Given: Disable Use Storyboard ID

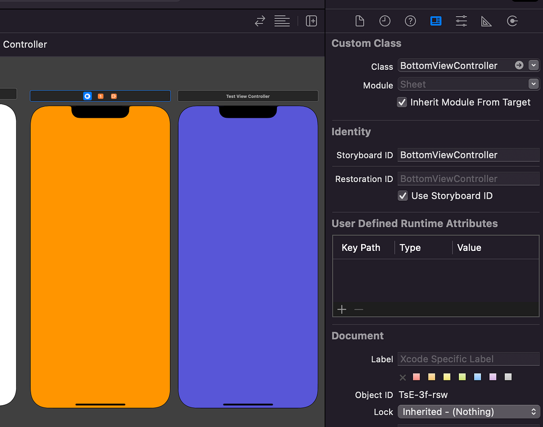Looking at the screenshot, I should (x=403, y=196).
